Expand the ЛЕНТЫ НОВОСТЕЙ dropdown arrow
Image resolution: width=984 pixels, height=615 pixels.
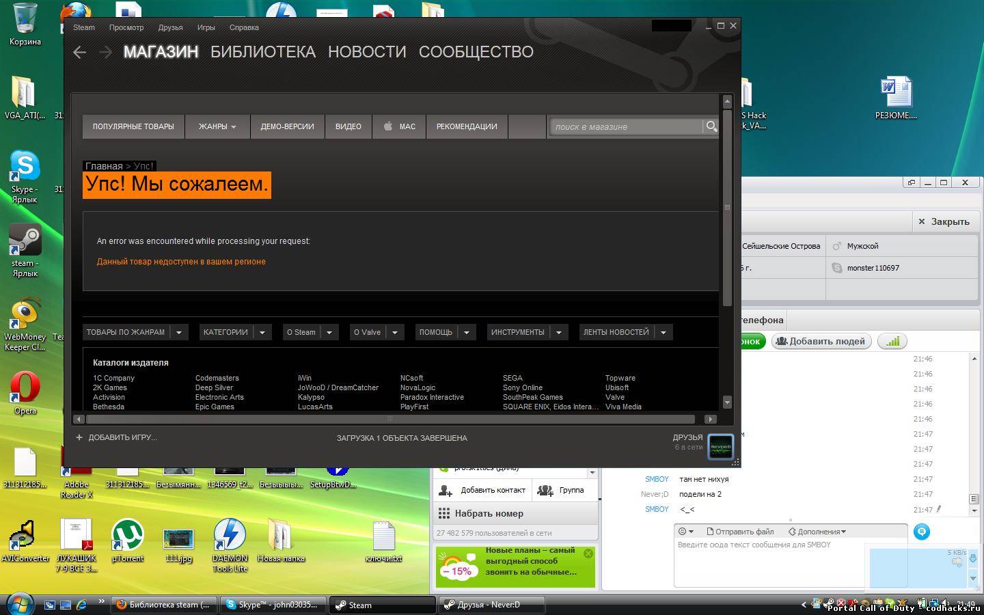point(663,332)
